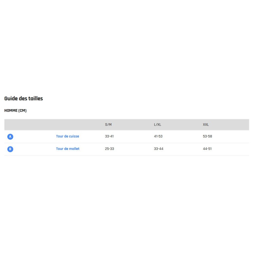Click the grey table header bar
253x253 pixels.
[x=127, y=125]
